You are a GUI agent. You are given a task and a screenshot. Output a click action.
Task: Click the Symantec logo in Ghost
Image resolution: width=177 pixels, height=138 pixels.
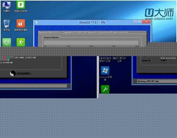[x=21, y=73]
